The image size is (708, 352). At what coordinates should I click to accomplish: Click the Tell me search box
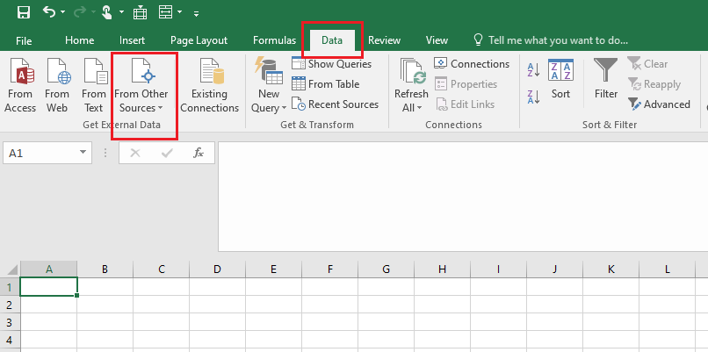coord(557,40)
